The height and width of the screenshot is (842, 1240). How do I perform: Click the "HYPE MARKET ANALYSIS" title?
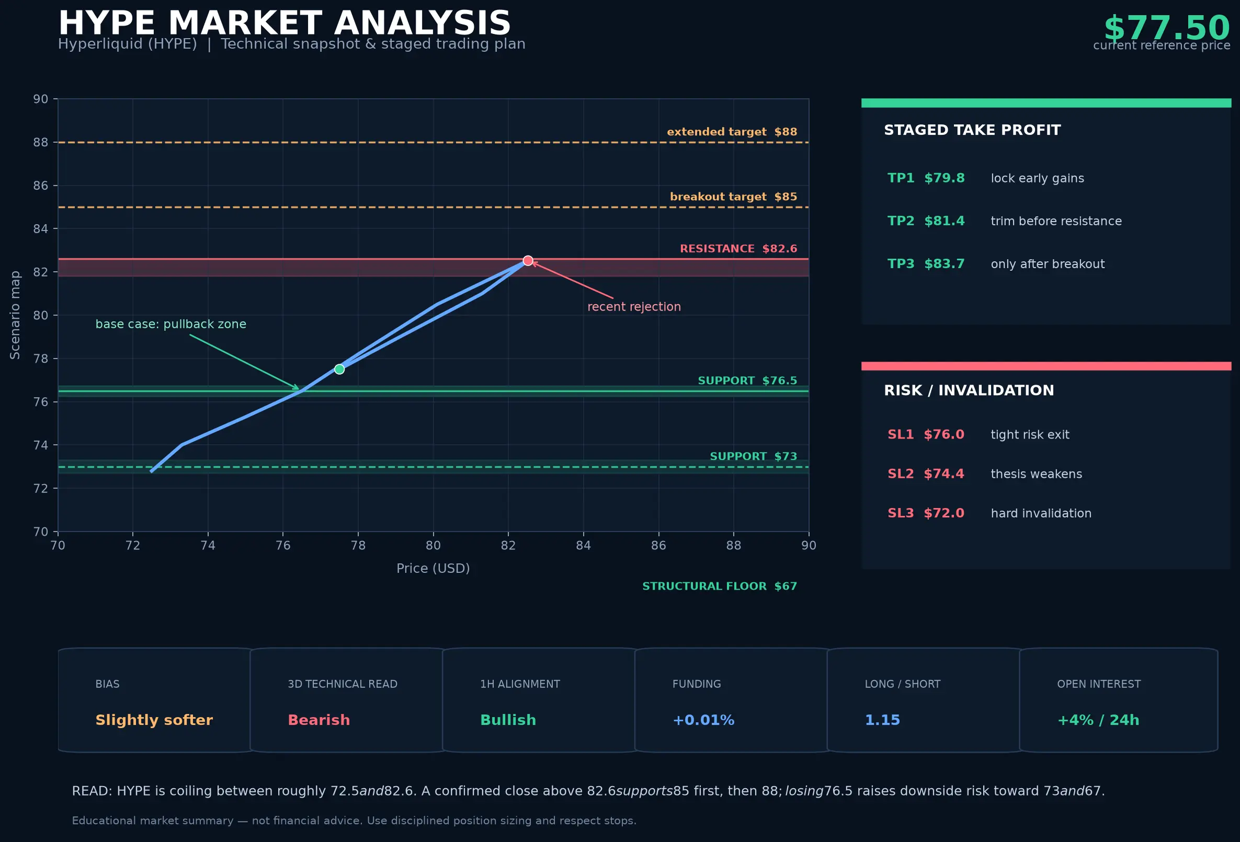coord(285,24)
